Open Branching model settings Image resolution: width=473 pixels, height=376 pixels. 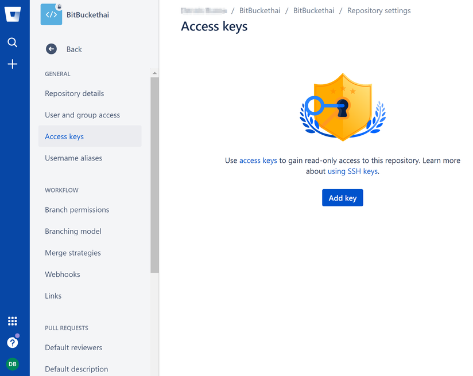(x=73, y=232)
